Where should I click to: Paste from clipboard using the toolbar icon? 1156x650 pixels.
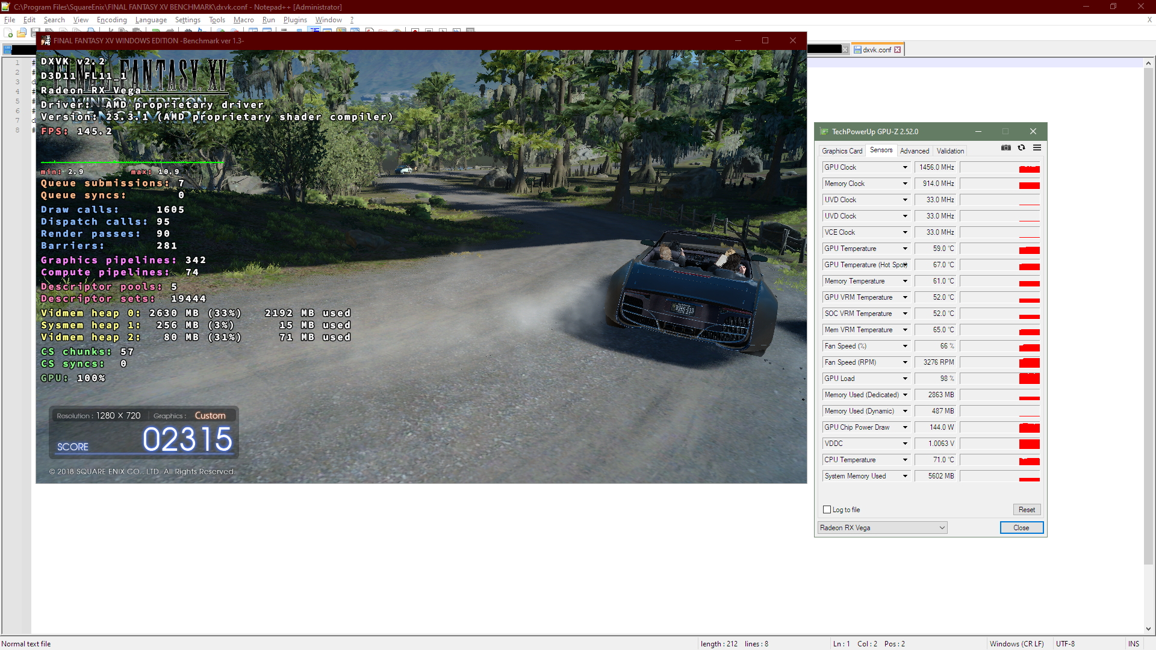[x=135, y=33]
